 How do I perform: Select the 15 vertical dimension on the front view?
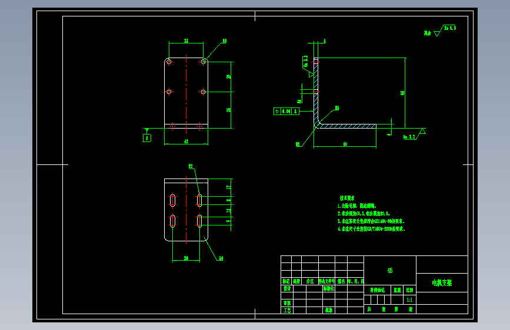point(228,110)
